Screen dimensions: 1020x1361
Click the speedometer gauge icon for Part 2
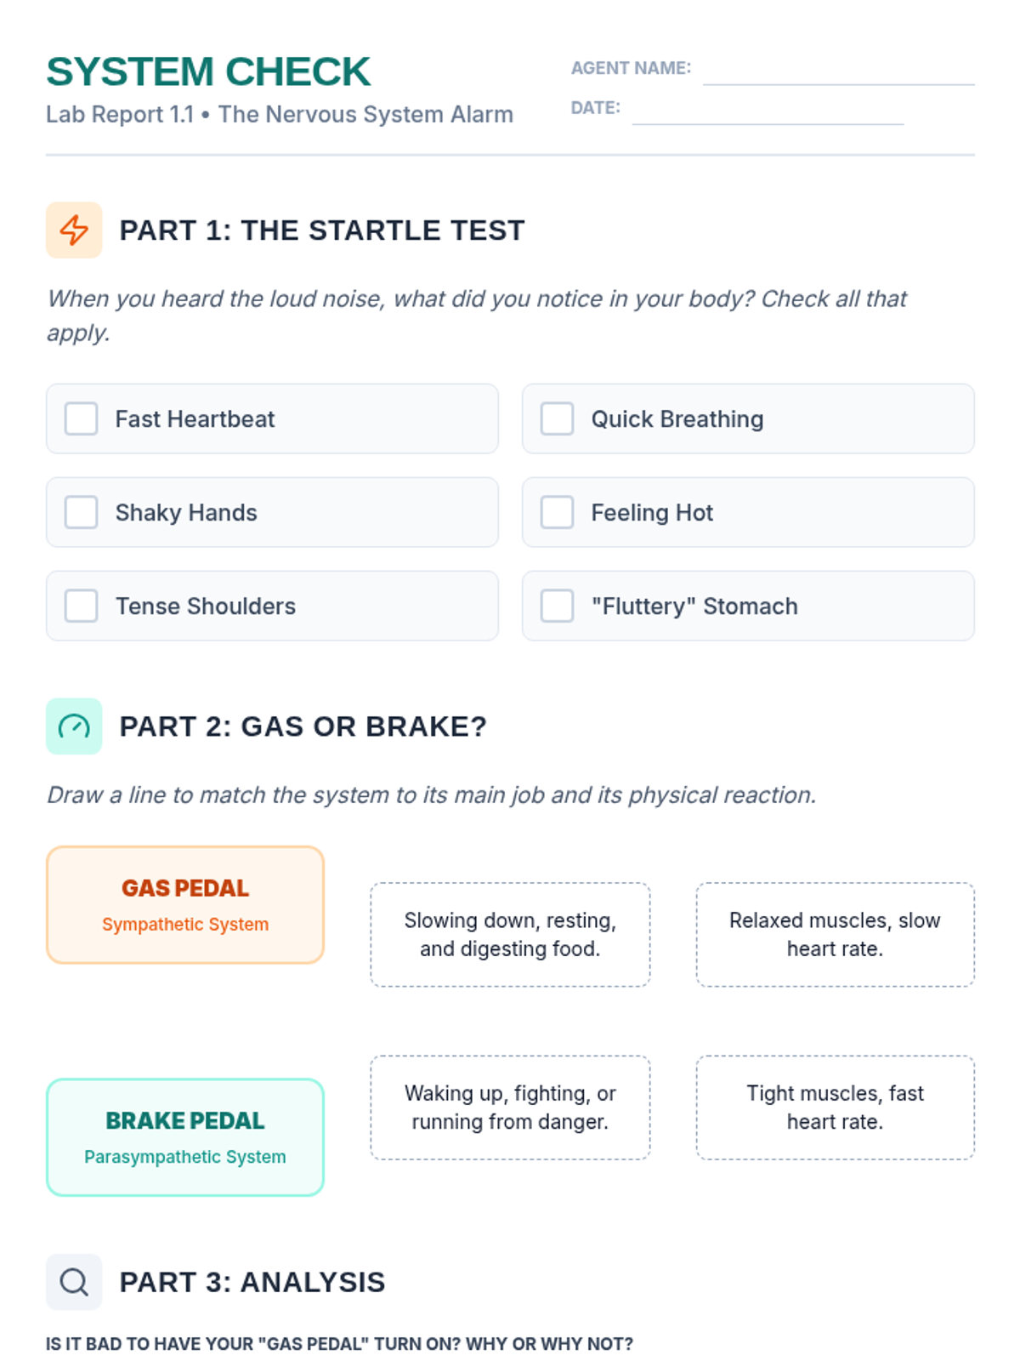(x=74, y=726)
